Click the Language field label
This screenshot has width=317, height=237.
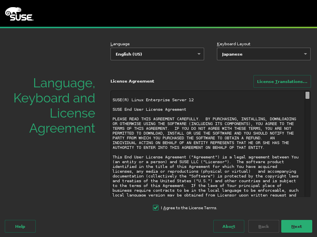pyautogui.click(x=120, y=44)
